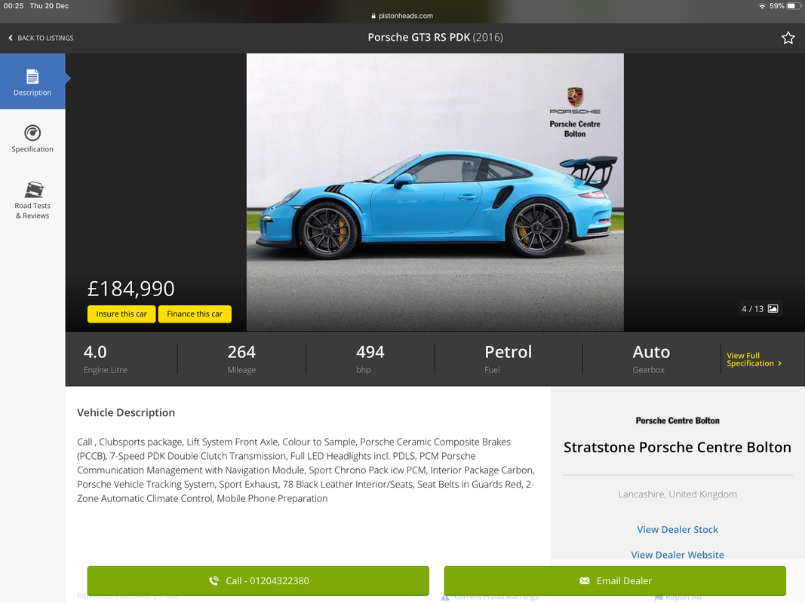Viewport: 805px width, 603px height.
Task: Click chevron beside View Full Specification
Action: coord(780,363)
